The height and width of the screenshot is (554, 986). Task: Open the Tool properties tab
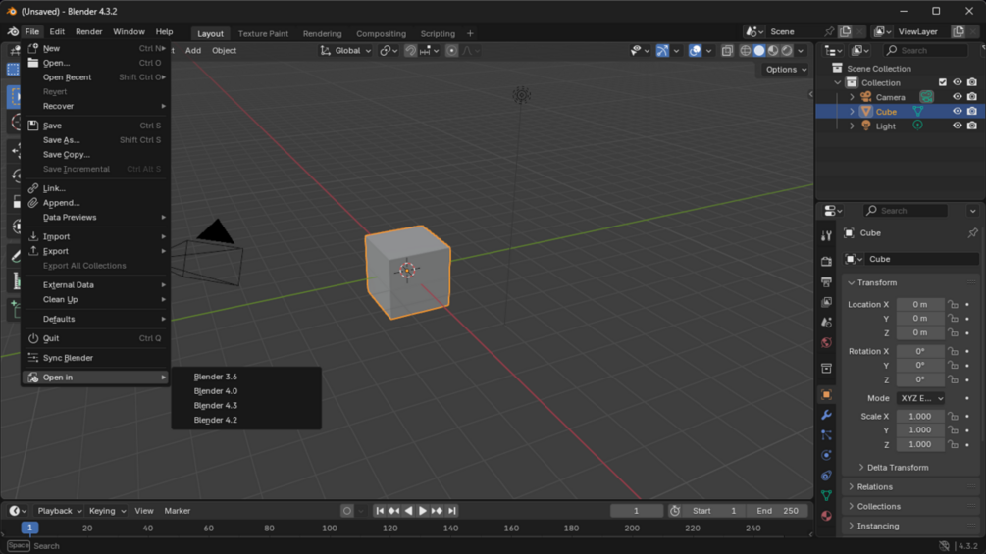coord(826,235)
